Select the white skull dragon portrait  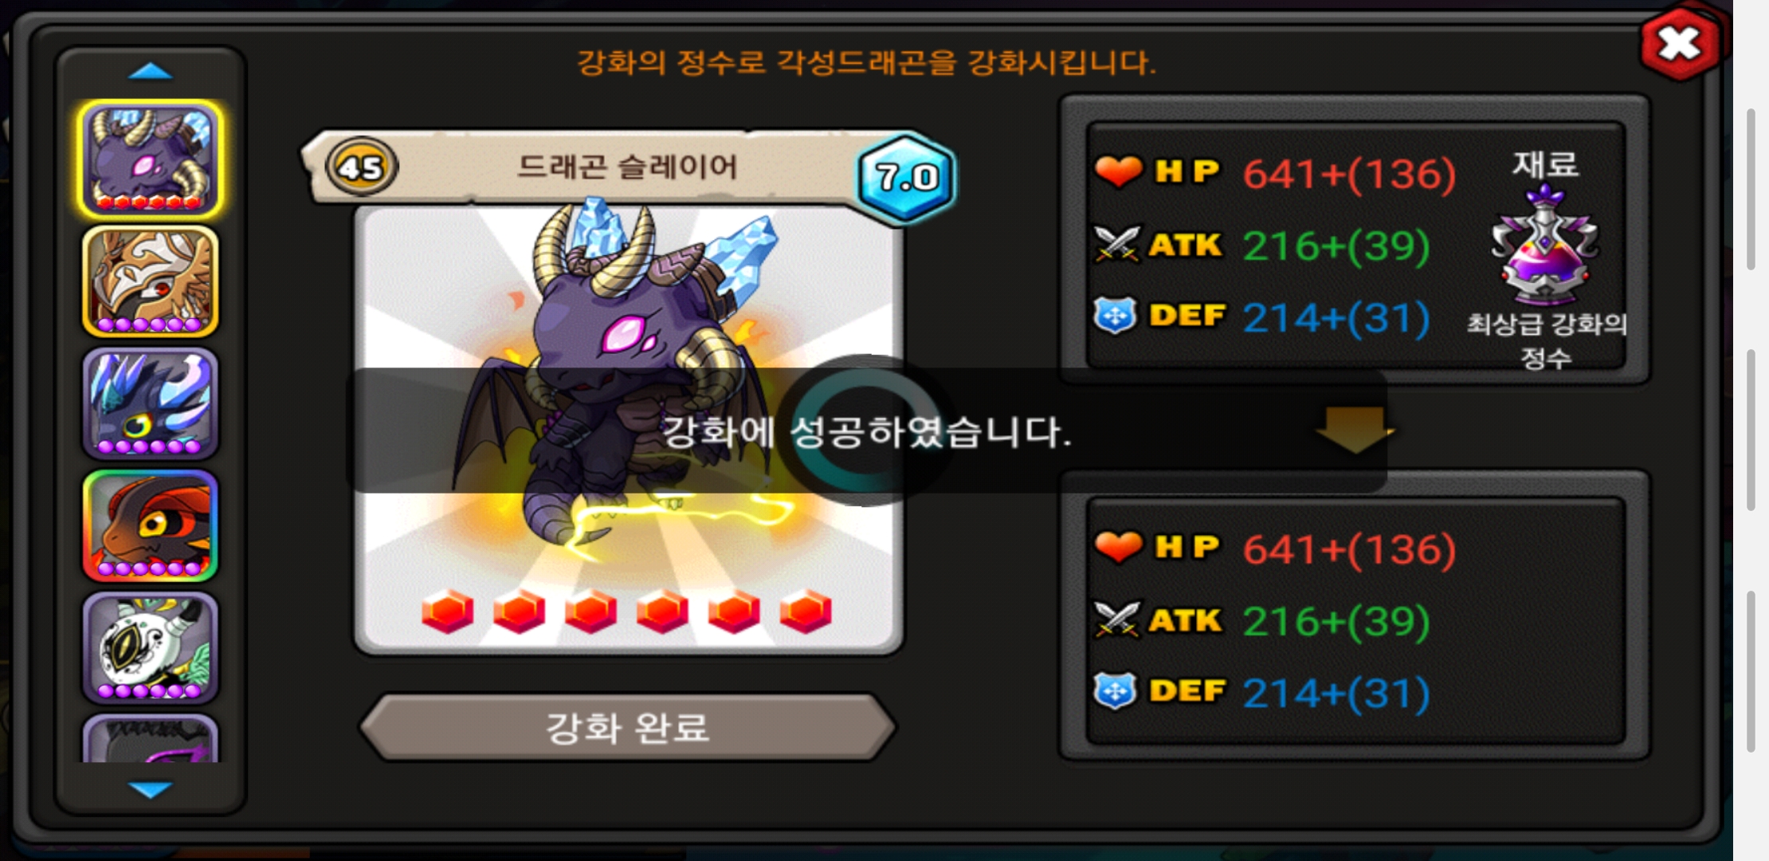pos(150,647)
